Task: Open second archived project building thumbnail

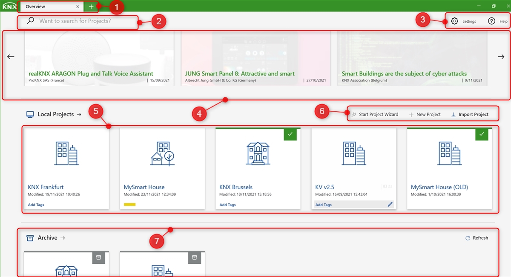Action: tap(162, 270)
